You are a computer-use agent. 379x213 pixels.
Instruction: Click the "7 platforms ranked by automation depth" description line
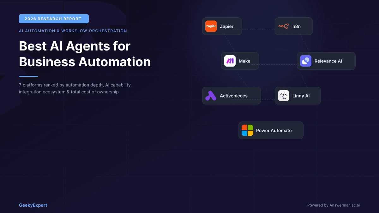[75, 85]
